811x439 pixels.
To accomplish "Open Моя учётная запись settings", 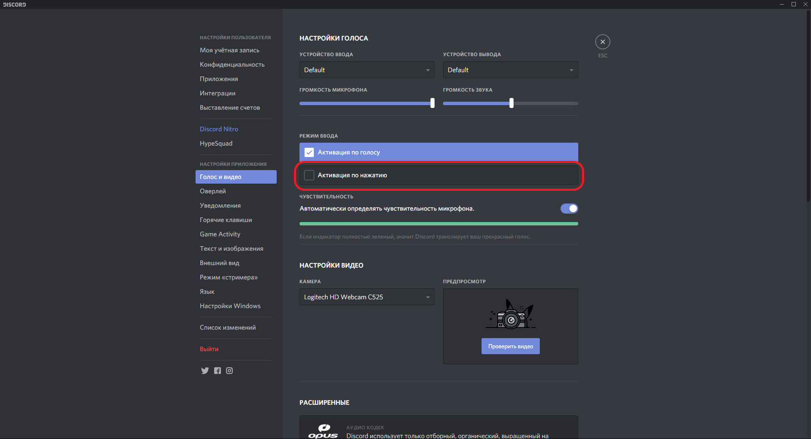I will 236,50.
